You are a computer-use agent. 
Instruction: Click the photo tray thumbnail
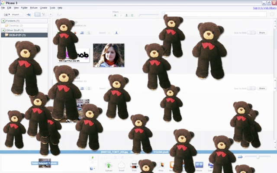45,163
